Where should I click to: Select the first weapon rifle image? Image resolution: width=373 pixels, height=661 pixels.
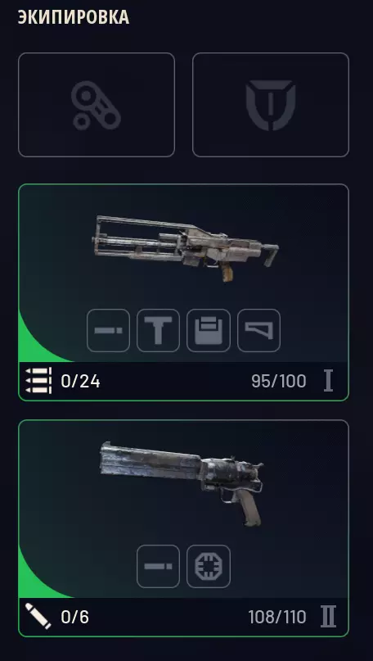click(185, 248)
